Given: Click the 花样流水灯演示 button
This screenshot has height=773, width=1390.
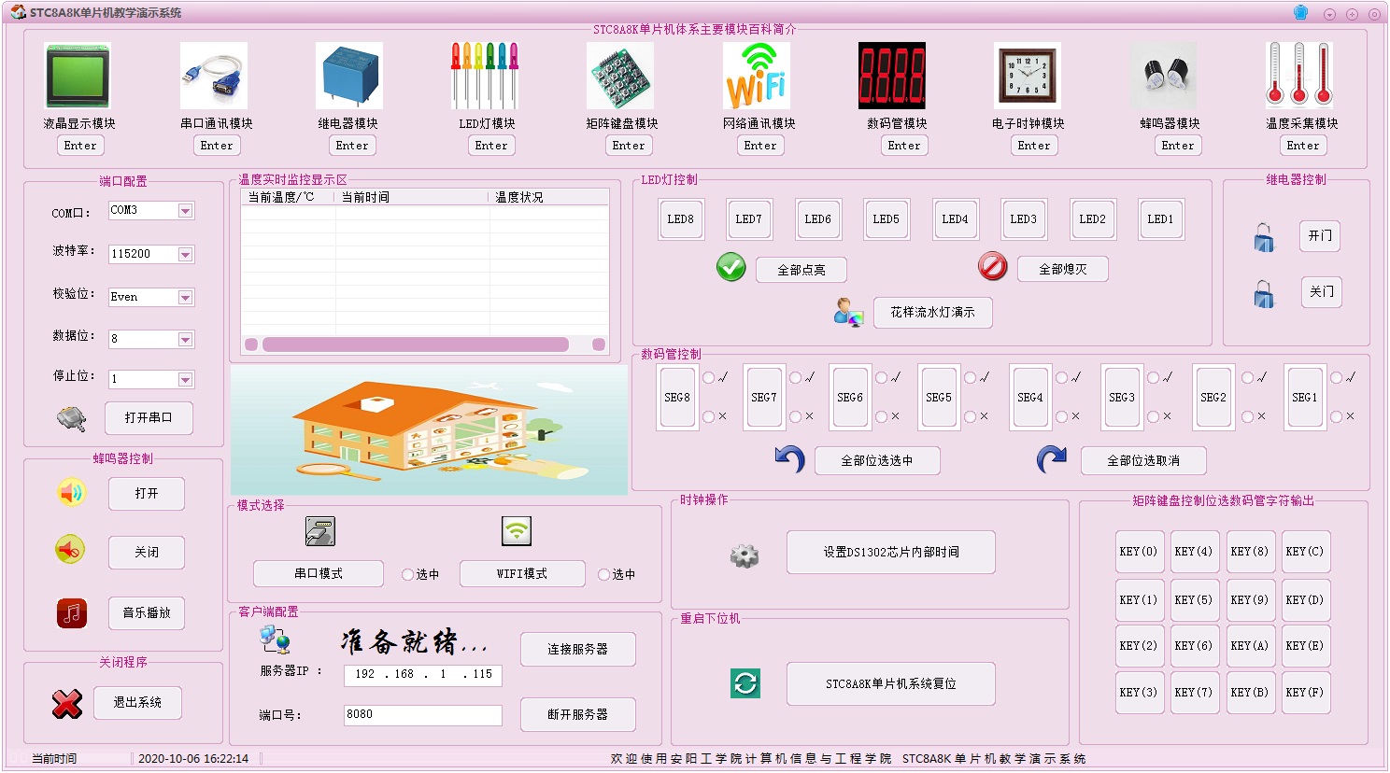Looking at the screenshot, I should pyautogui.click(x=932, y=312).
